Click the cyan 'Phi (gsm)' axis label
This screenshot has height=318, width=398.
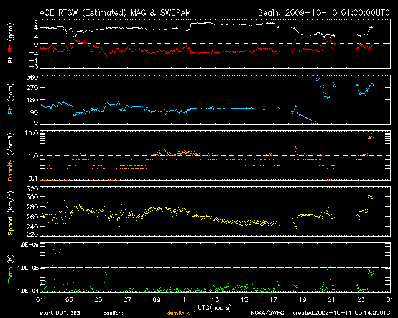click(11, 99)
